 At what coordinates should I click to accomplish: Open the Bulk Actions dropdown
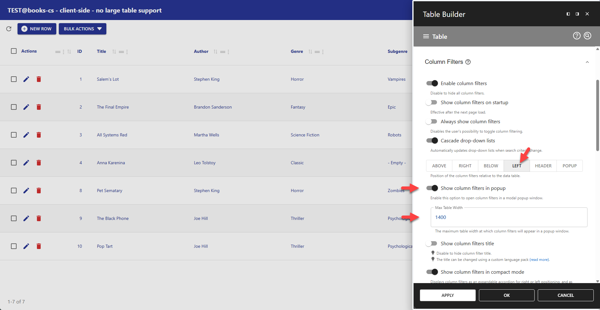[83, 29]
